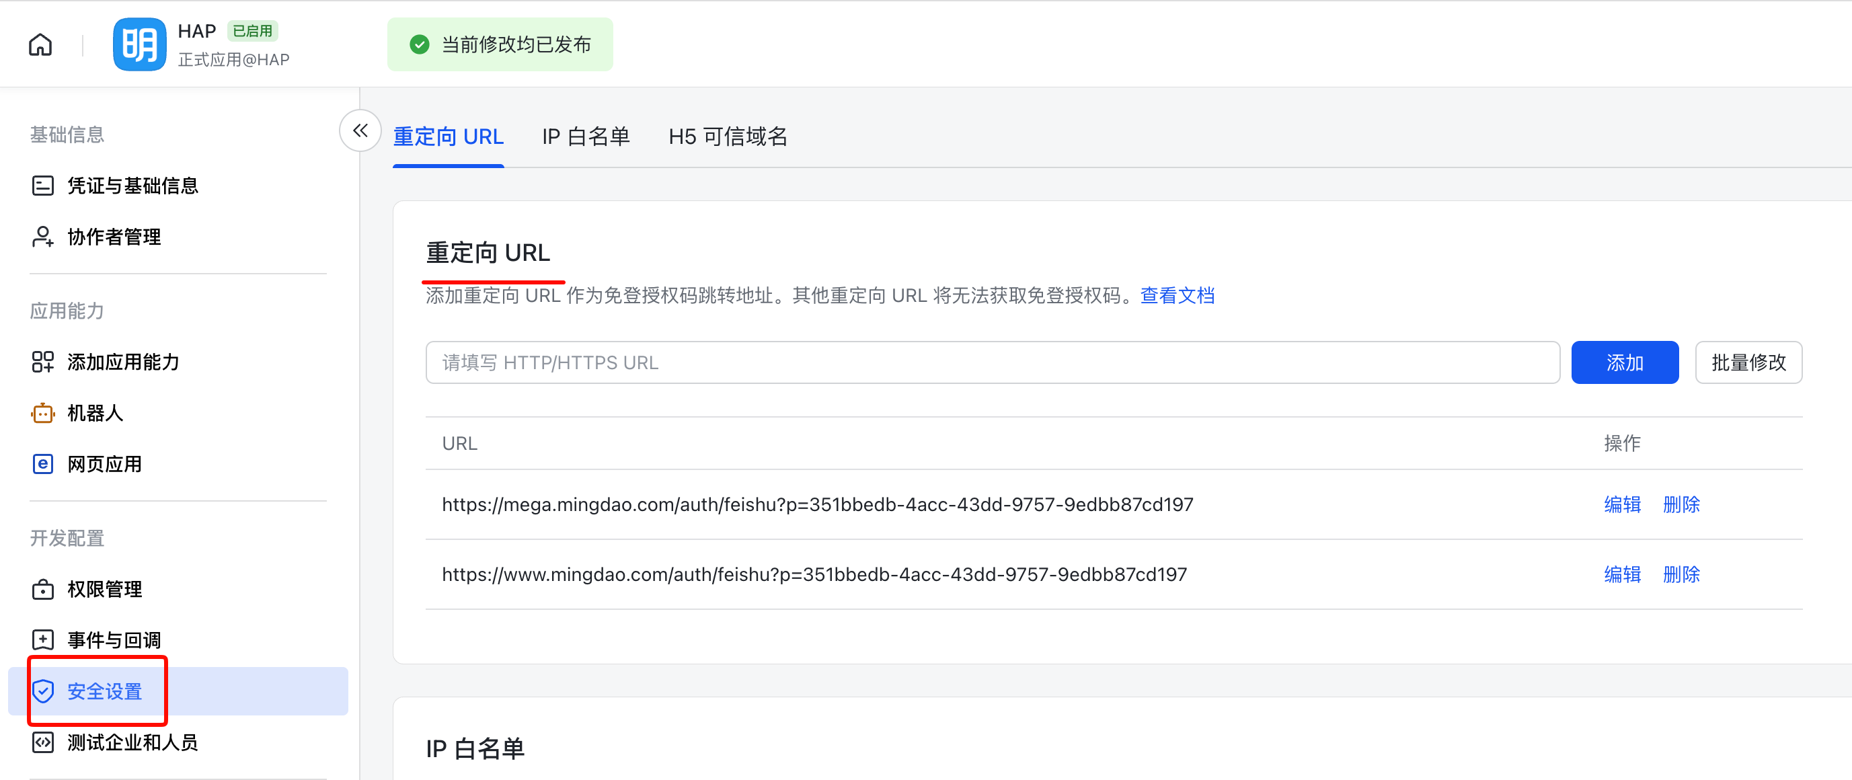Click the 重定向 URL section heading
1852x780 pixels.
coord(488,253)
